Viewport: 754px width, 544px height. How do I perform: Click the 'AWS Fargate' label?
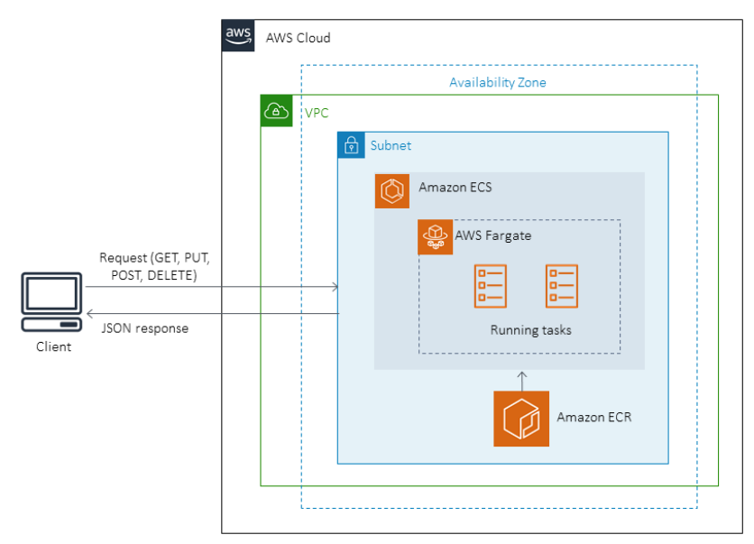[x=492, y=235]
